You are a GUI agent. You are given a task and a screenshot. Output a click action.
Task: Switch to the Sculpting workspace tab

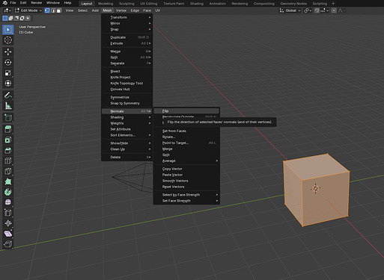click(127, 4)
